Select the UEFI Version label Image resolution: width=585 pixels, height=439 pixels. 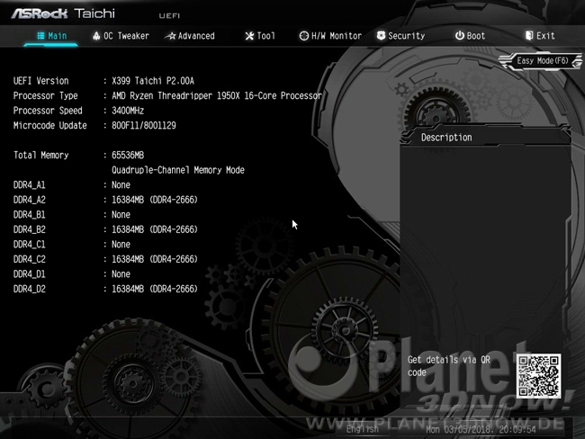click(x=41, y=81)
